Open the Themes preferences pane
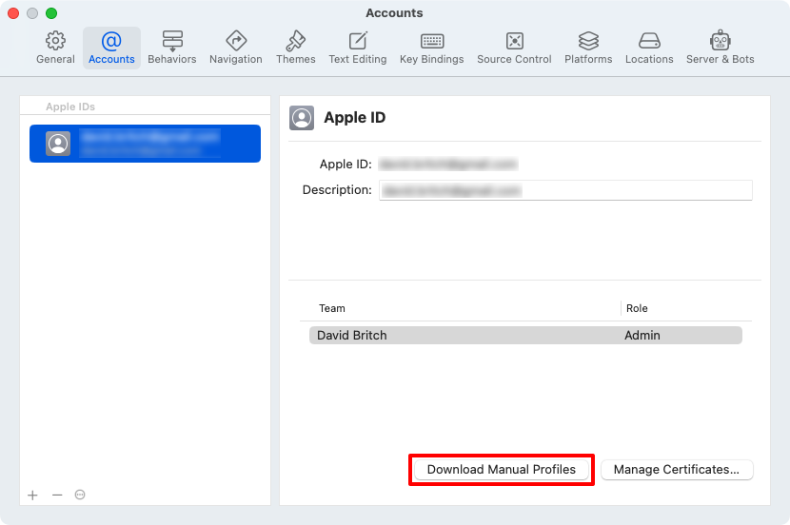This screenshot has width=790, height=525. point(296,49)
